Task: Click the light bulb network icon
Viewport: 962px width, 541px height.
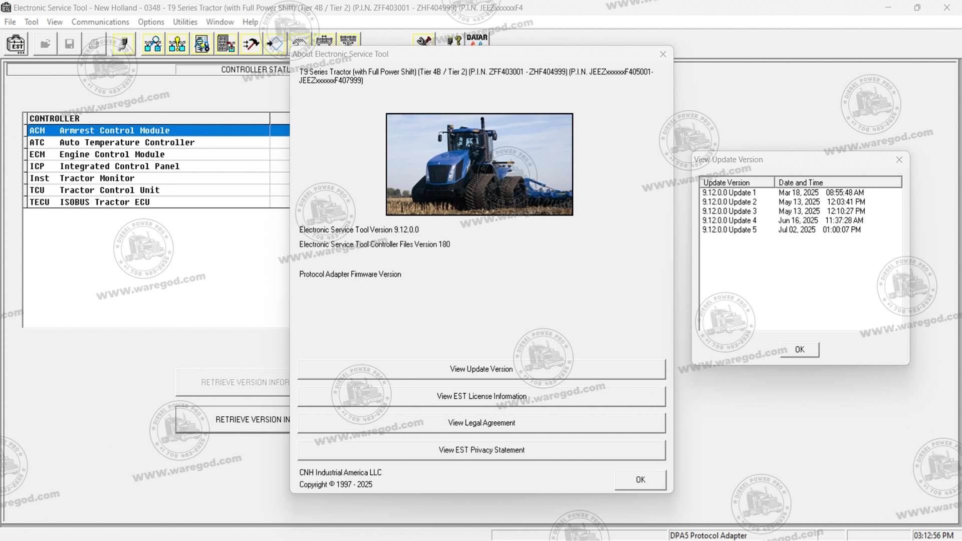Action: click(177, 44)
